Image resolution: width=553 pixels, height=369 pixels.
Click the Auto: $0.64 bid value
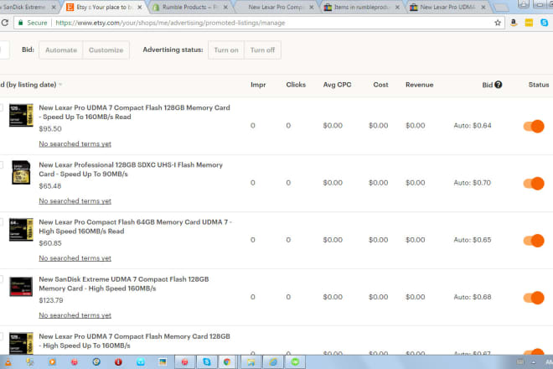pyautogui.click(x=473, y=125)
